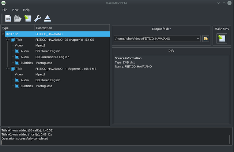Click the Save selected titles toolbar icon
Screen dimensions: 234x152
tap(28, 18)
